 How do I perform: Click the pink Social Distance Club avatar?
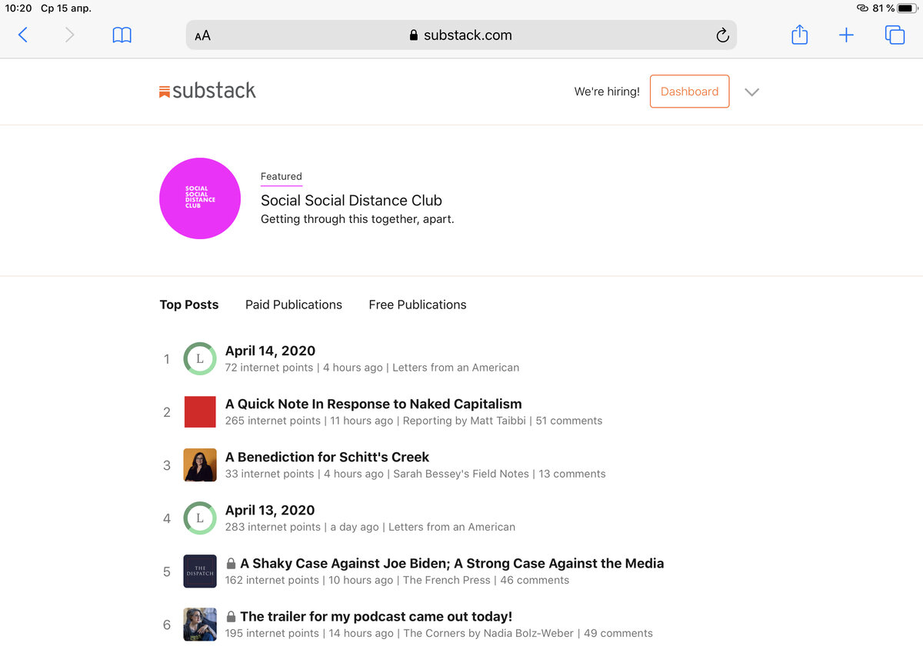[200, 198]
